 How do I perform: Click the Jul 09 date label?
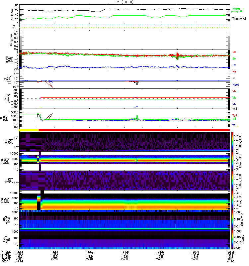pyautogui.click(x=19, y=261)
